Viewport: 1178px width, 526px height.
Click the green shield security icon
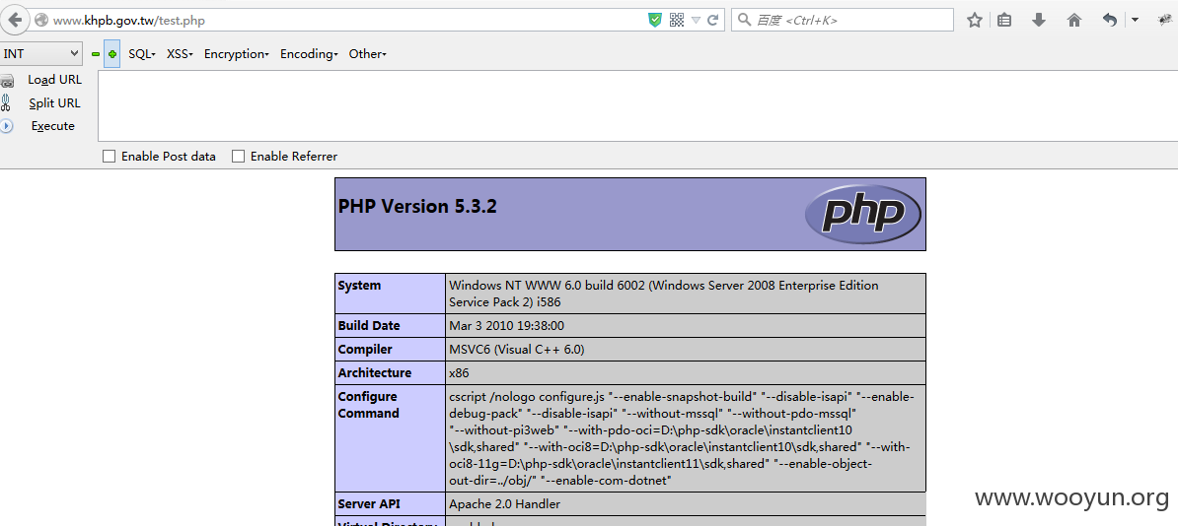655,21
